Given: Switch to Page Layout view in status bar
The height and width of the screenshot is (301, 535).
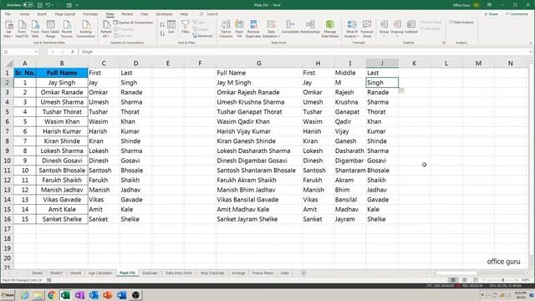Looking at the screenshot, I should click(x=465, y=280).
